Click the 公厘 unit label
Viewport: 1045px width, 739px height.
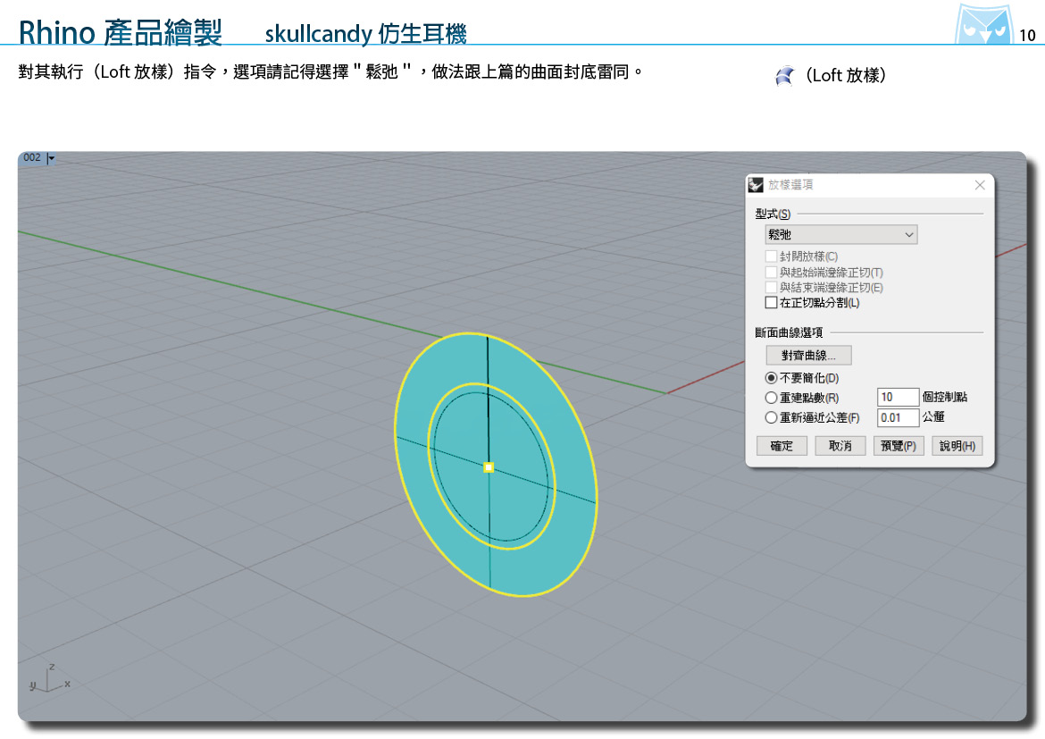933,416
